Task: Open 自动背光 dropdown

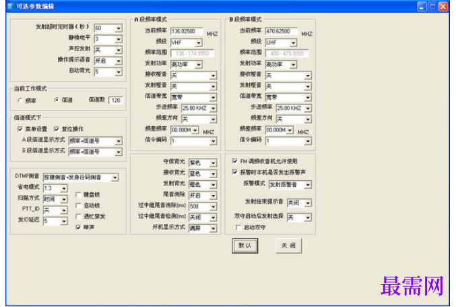Action: [108, 72]
